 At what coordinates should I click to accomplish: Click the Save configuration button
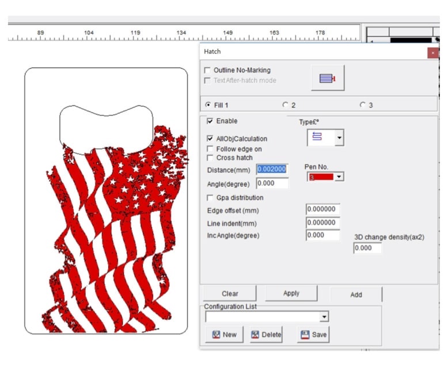[x=313, y=335]
